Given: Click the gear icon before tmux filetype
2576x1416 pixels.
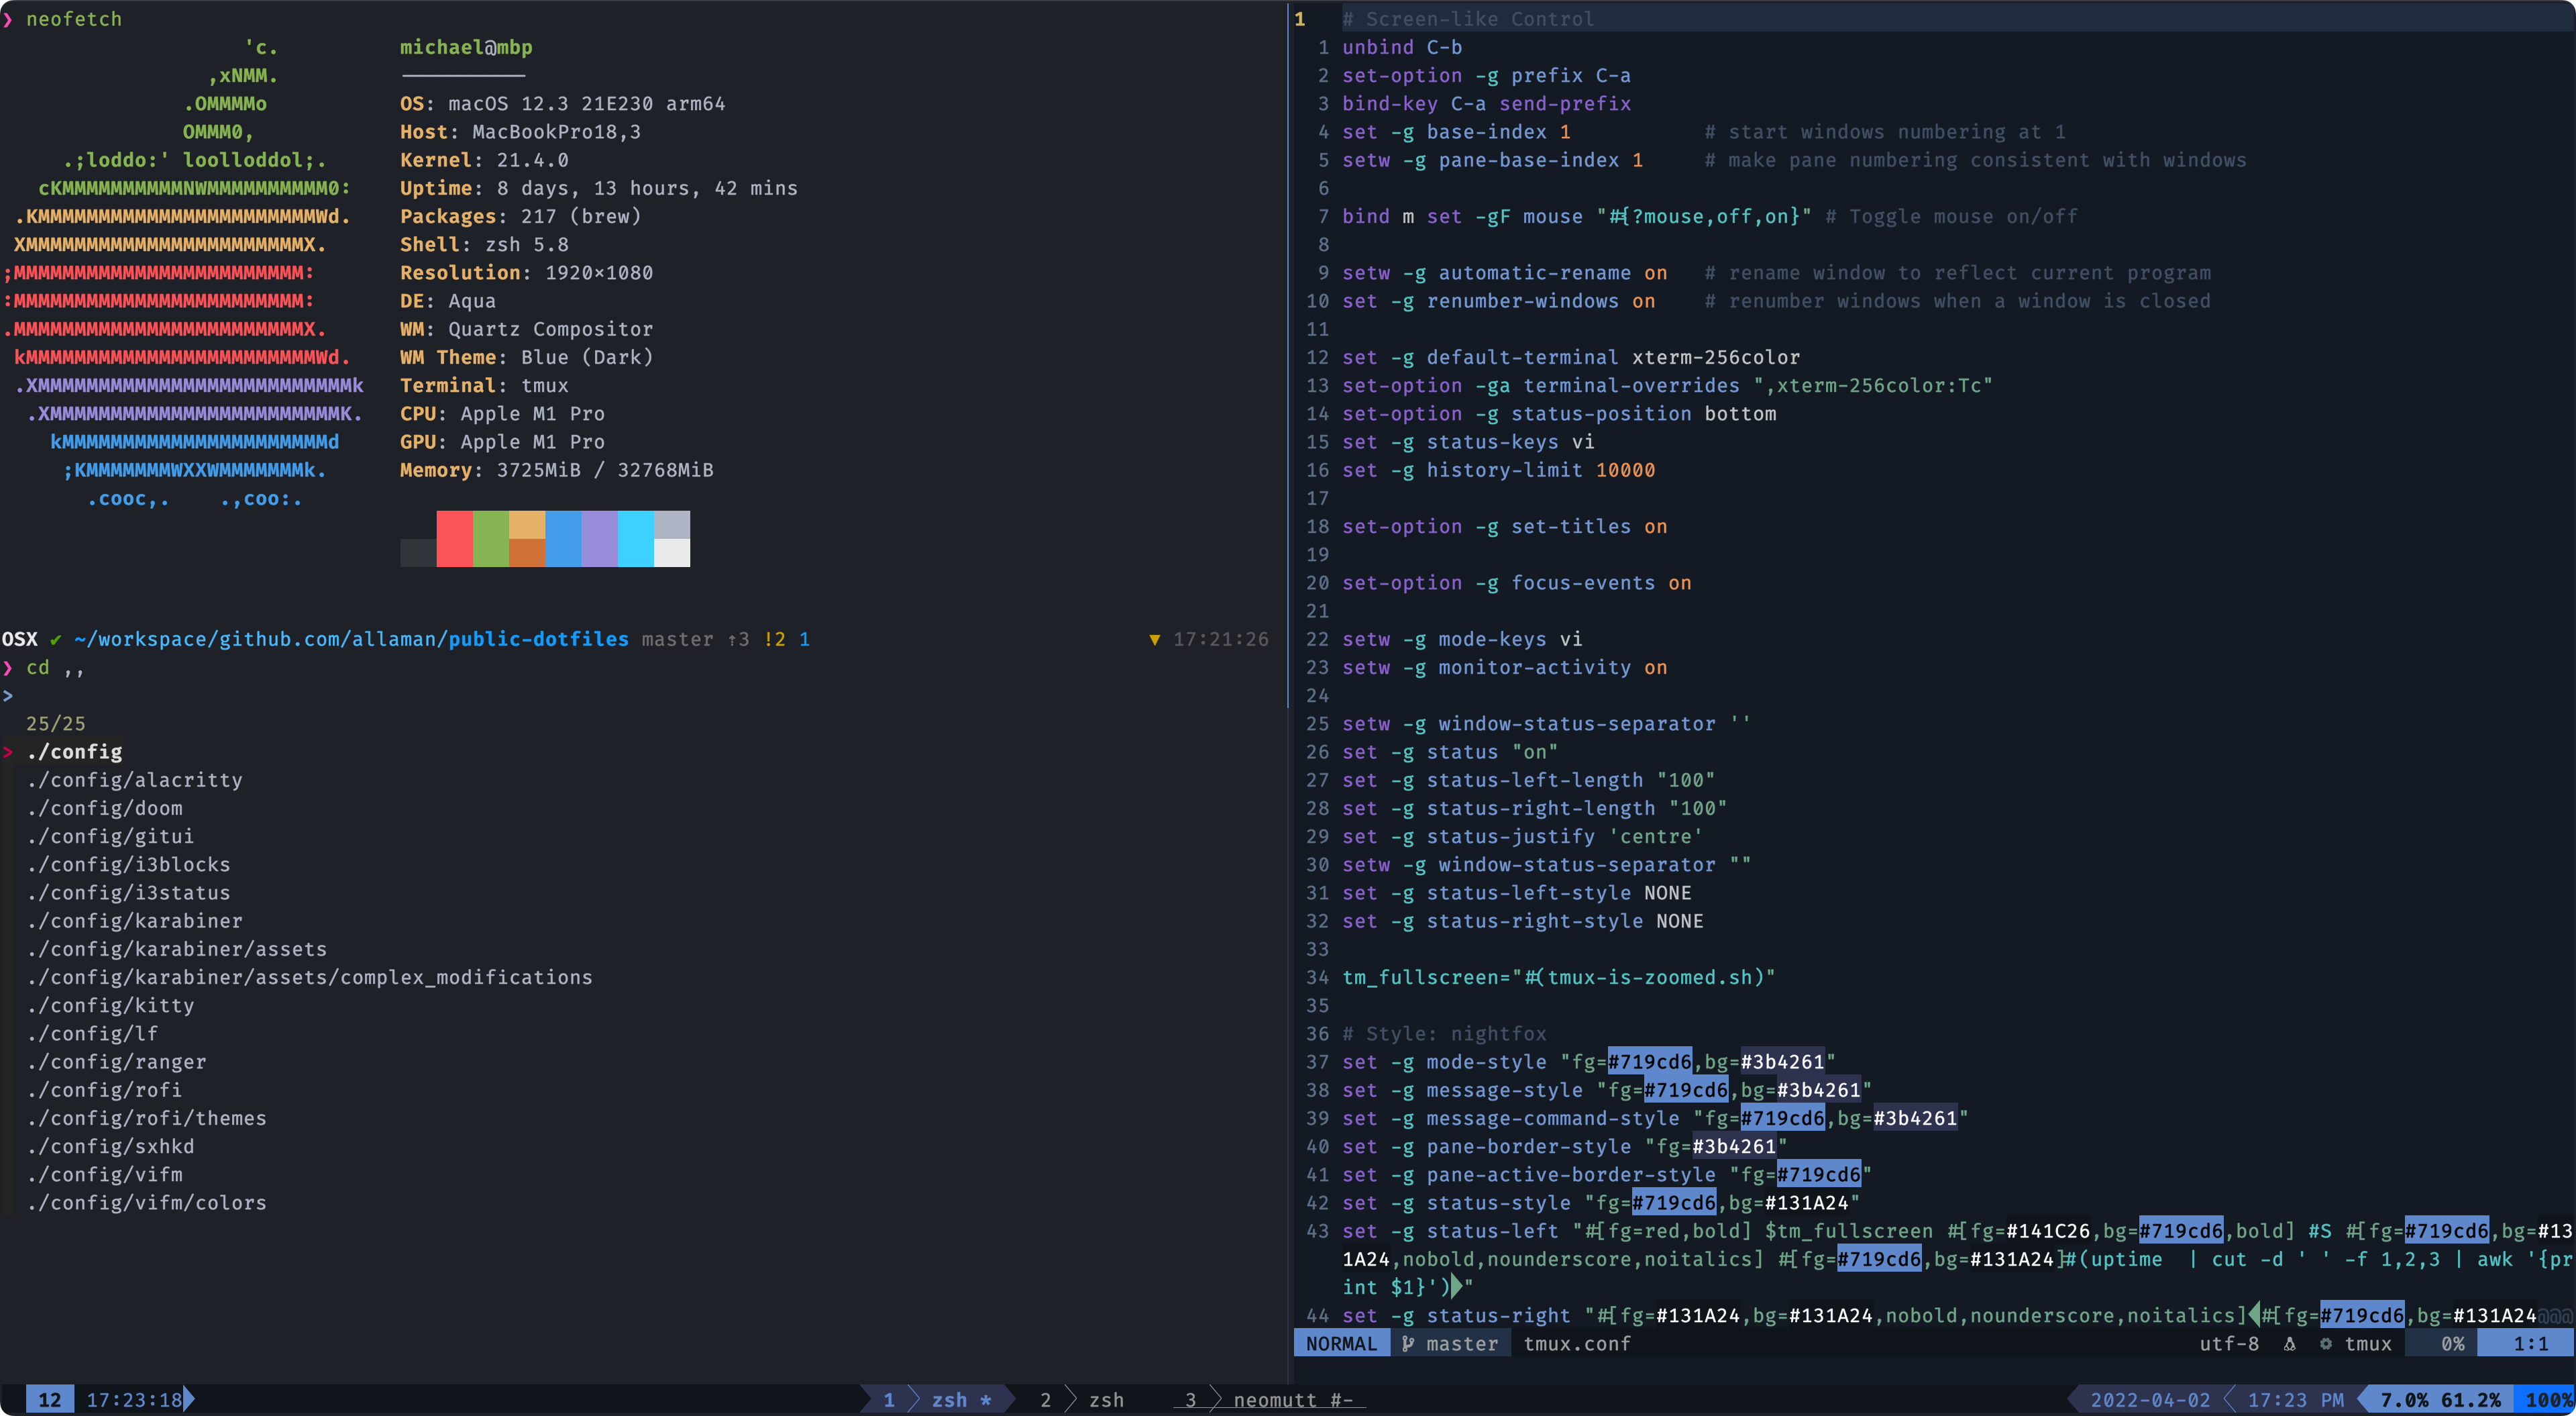Looking at the screenshot, I should click(2326, 1344).
